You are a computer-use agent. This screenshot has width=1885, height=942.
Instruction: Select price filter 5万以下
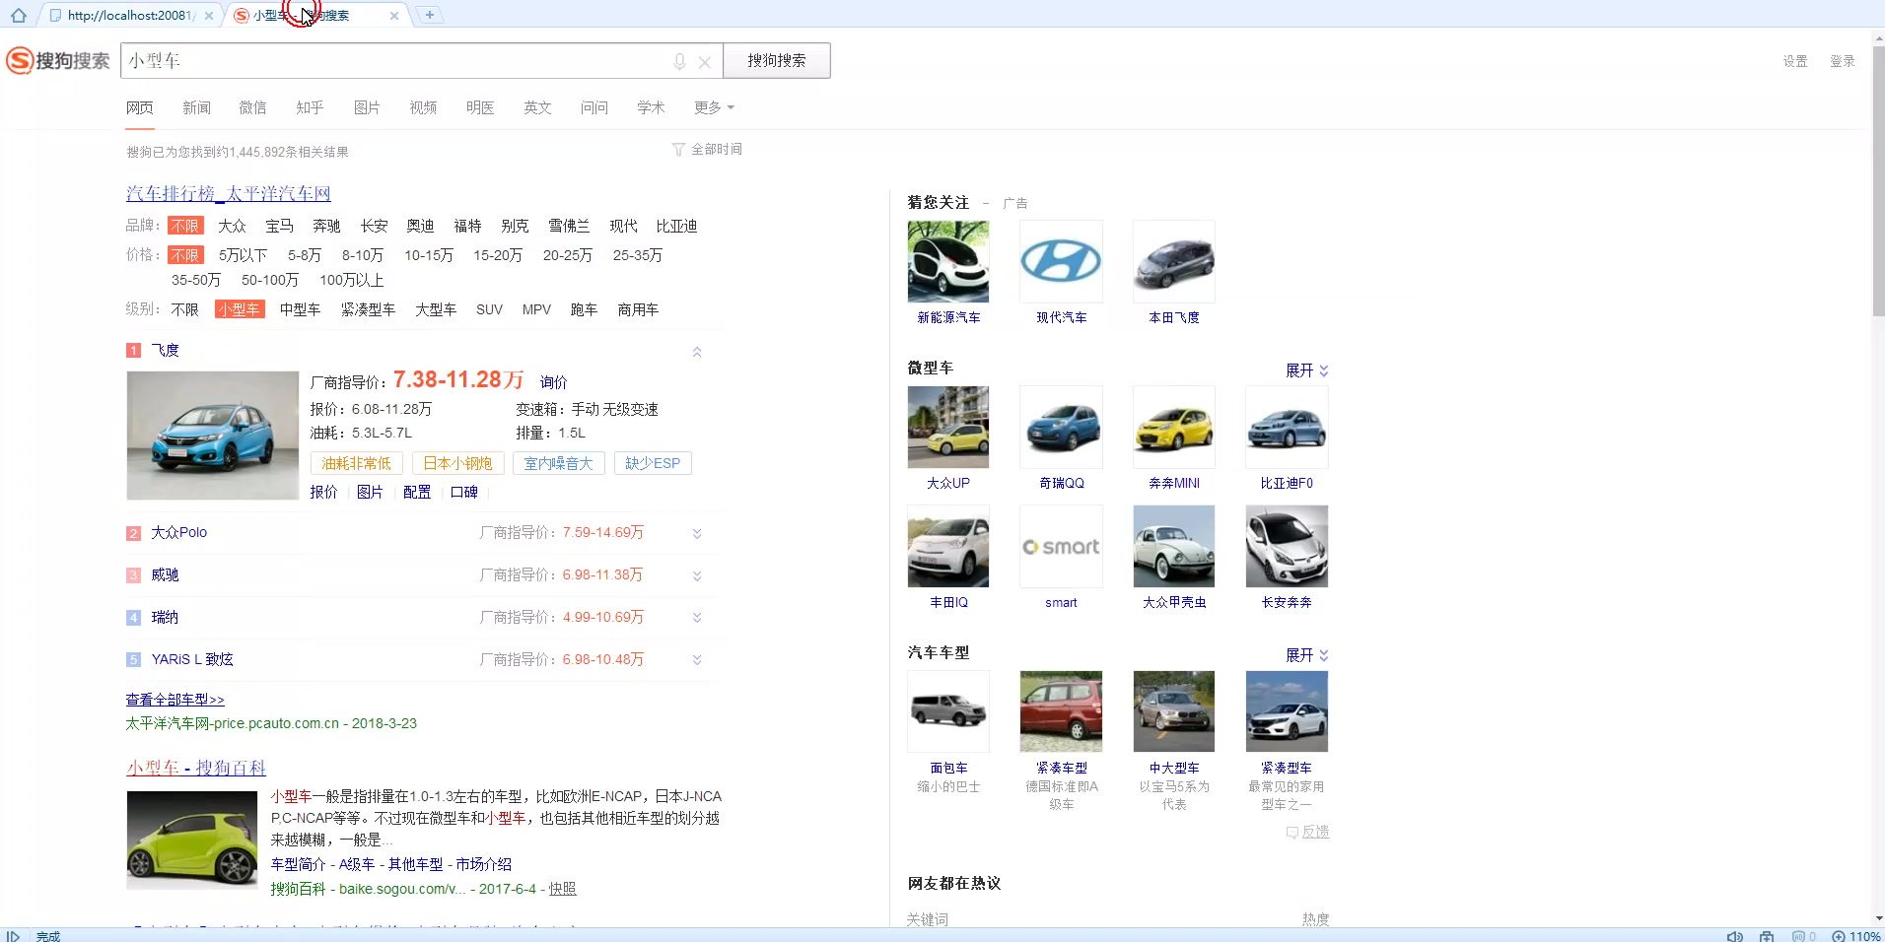point(243,255)
